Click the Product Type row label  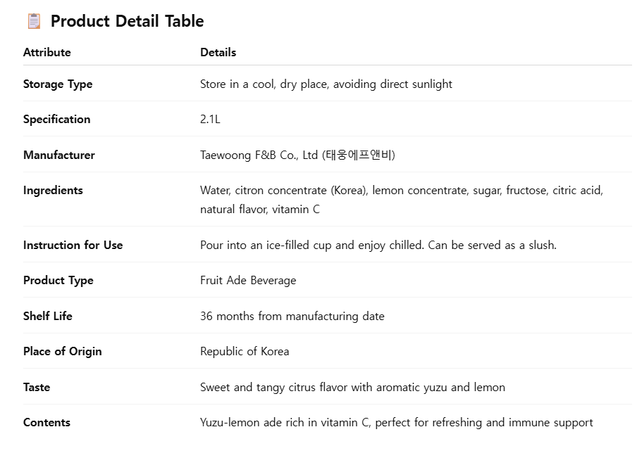tap(58, 280)
